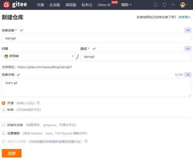The height and width of the screenshot is (160, 193).
Task: Click the repository URL text gitee.com/liaoxuefeng/learngit1
Action: point(45,67)
